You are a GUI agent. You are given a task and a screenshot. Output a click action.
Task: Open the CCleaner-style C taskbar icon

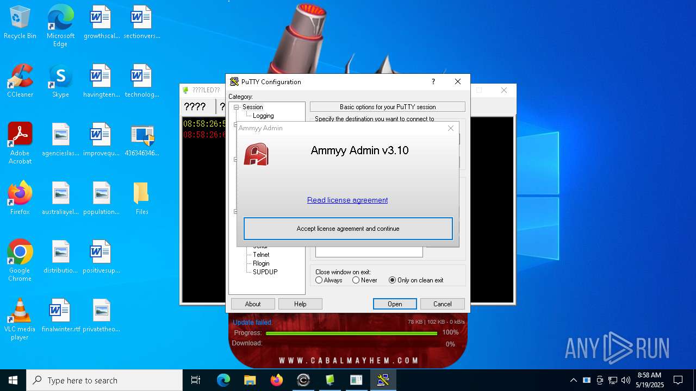click(x=303, y=380)
